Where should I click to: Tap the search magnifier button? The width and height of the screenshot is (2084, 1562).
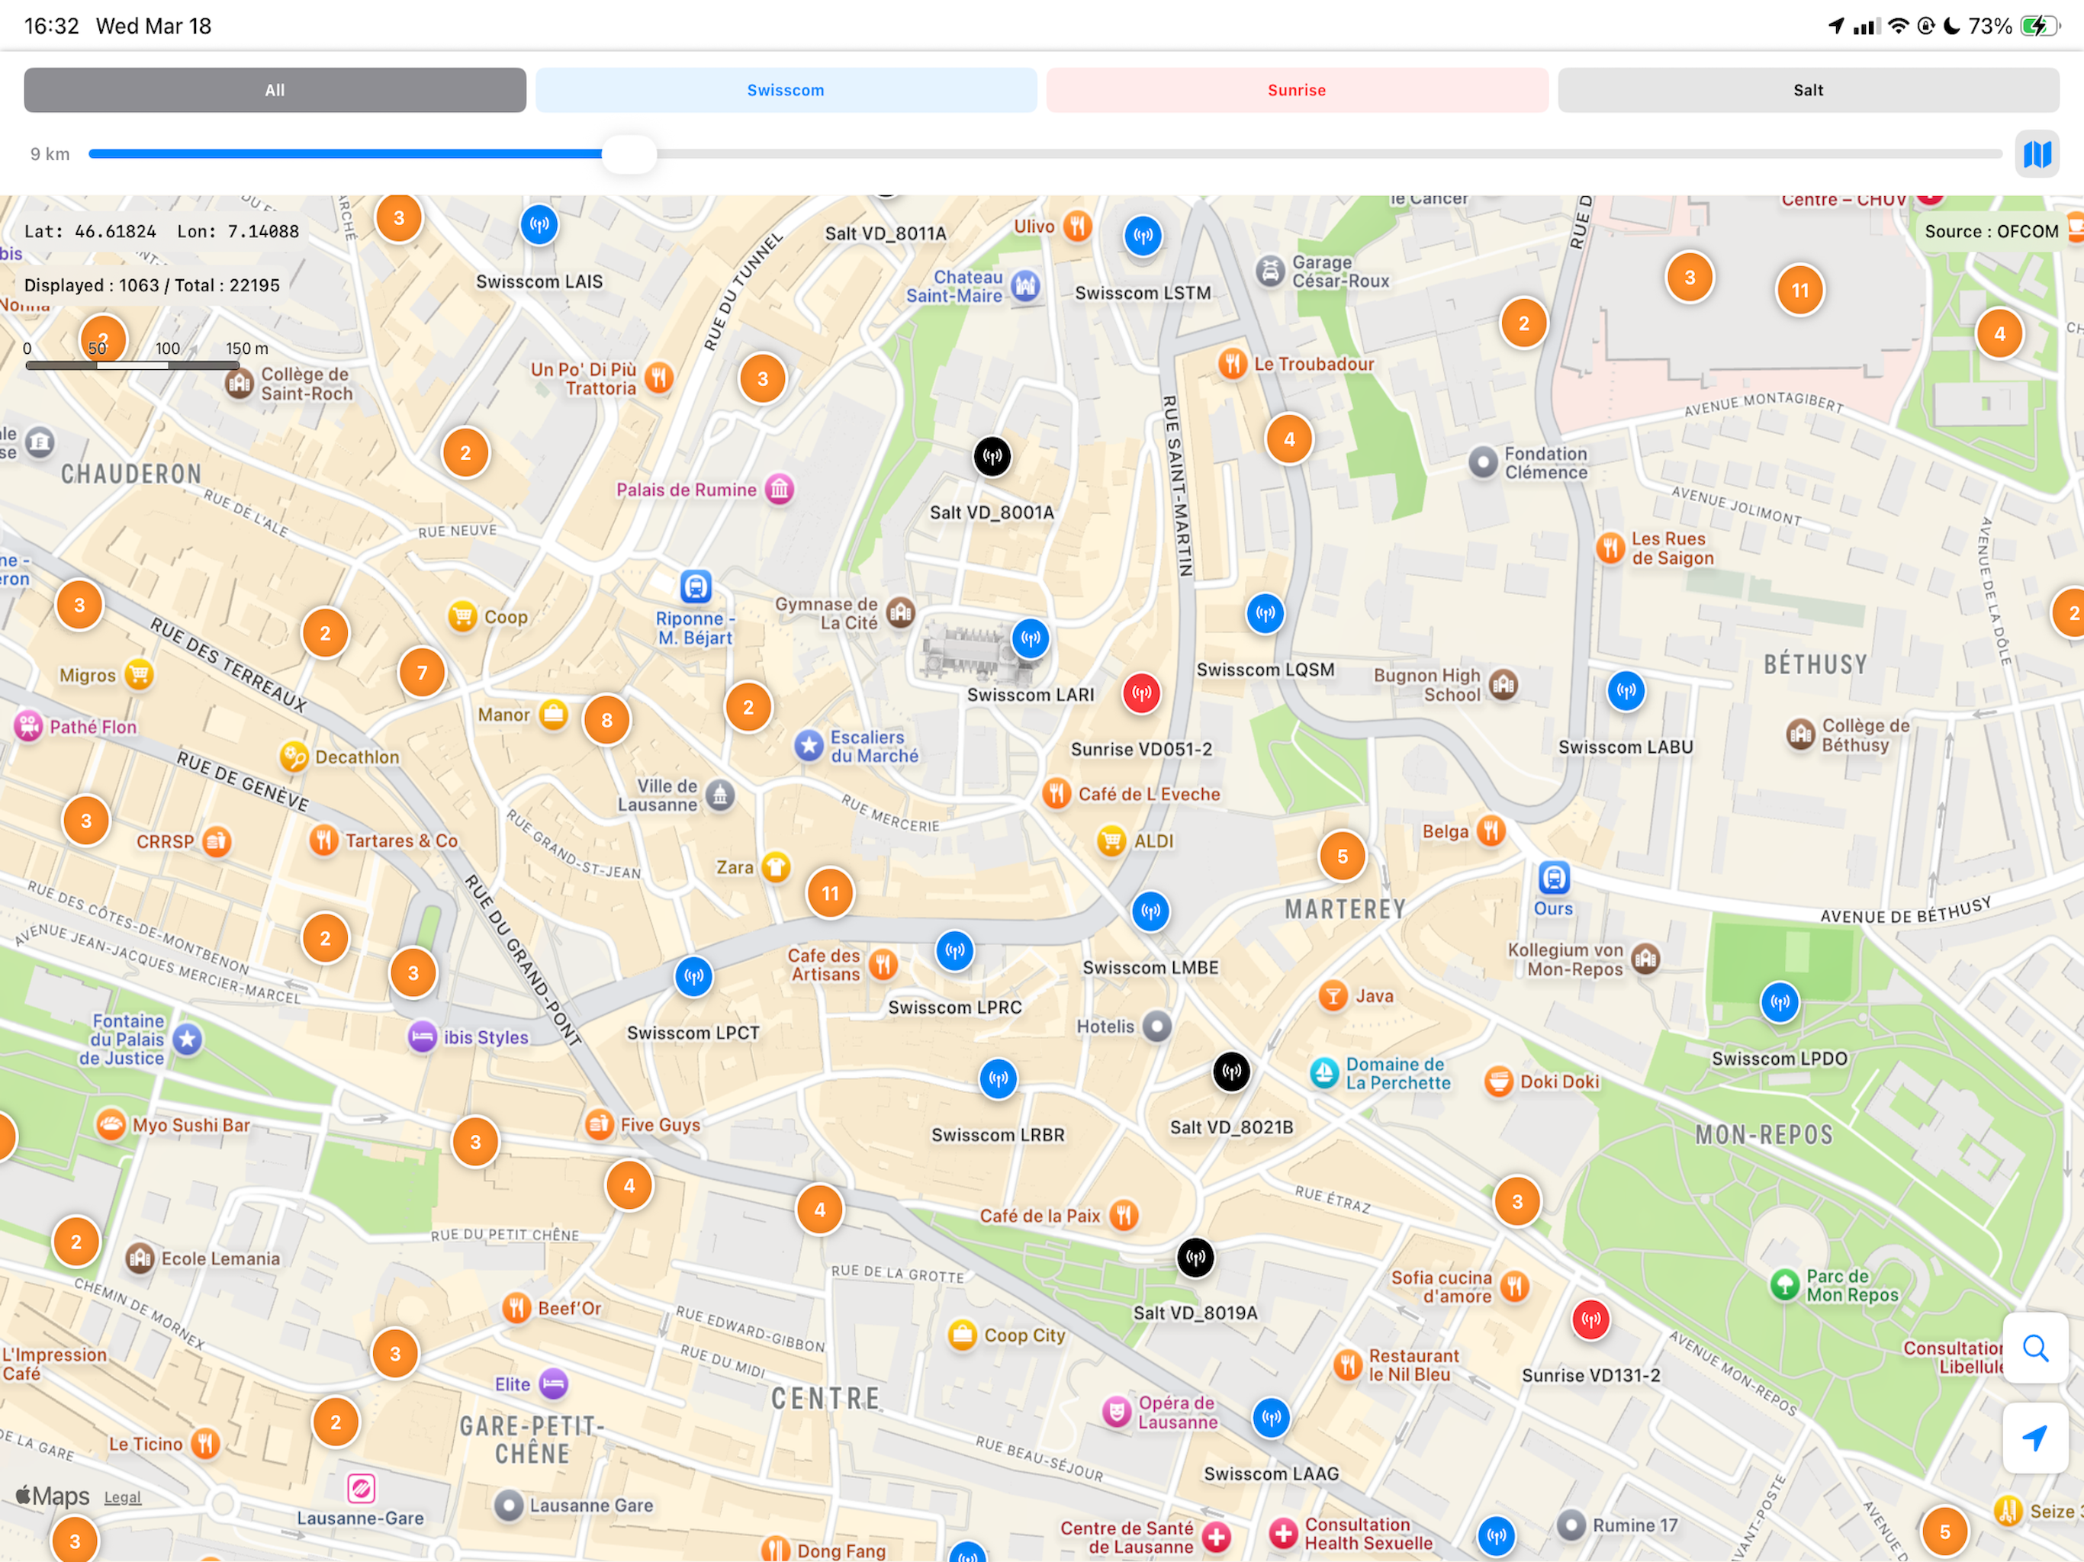[x=2036, y=1348]
